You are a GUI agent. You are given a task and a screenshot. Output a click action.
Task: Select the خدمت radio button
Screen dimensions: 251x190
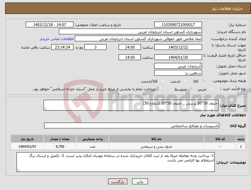click(185, 81)
